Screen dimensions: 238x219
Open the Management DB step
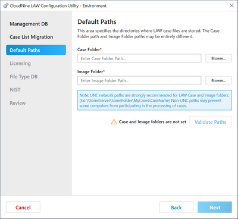point(29,24)
